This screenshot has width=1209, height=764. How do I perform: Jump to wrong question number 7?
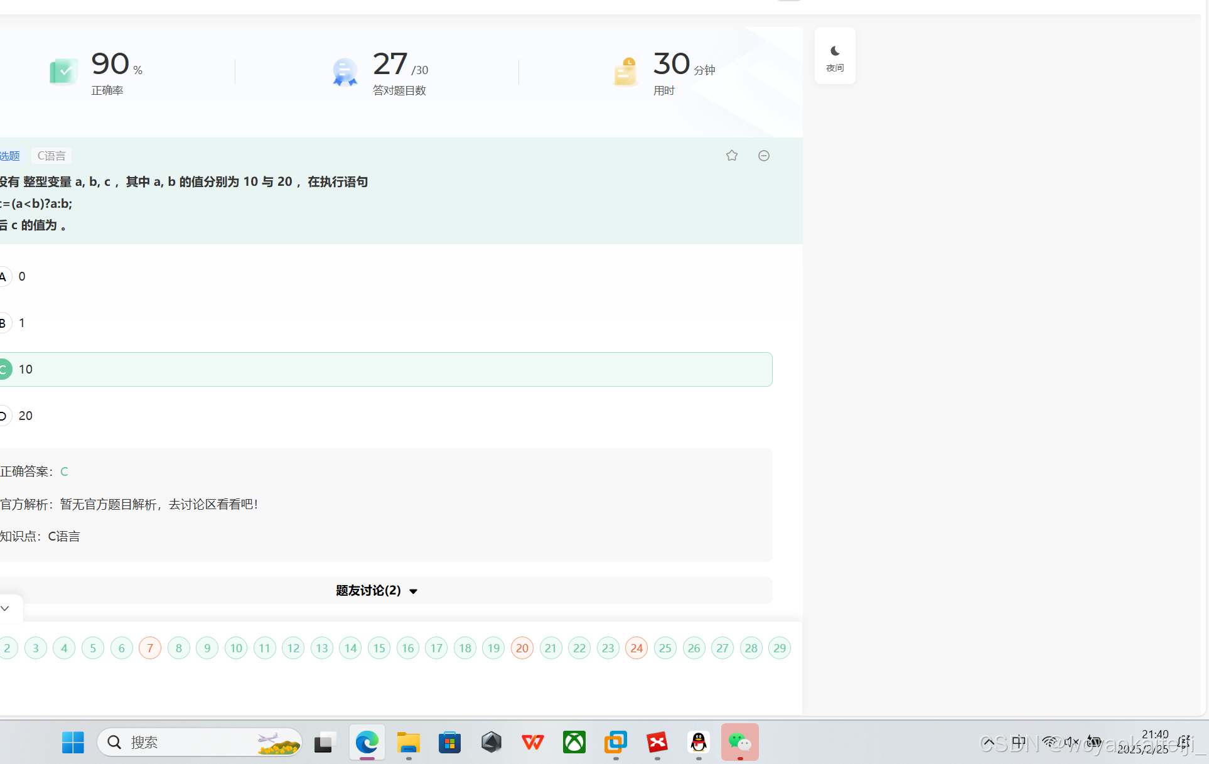(150, 648)
